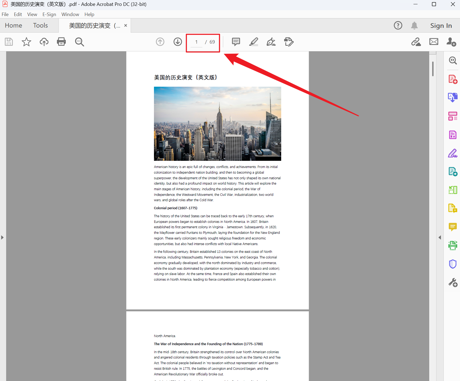Click inside the page number field
460x381 pixels.
(x=196, y=42)
